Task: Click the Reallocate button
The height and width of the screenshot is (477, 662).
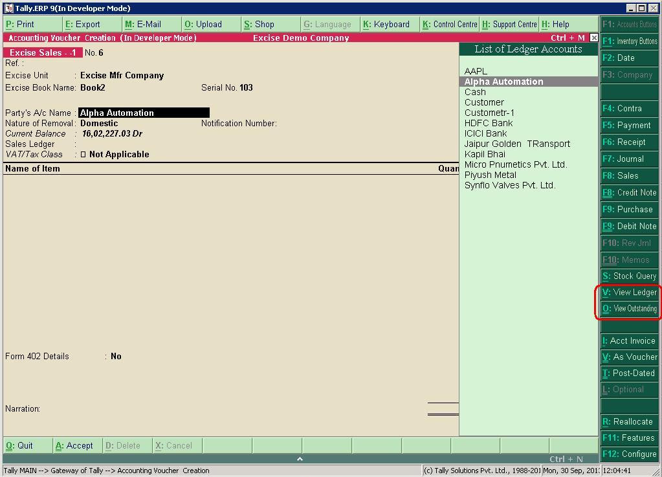Action: 629,422
